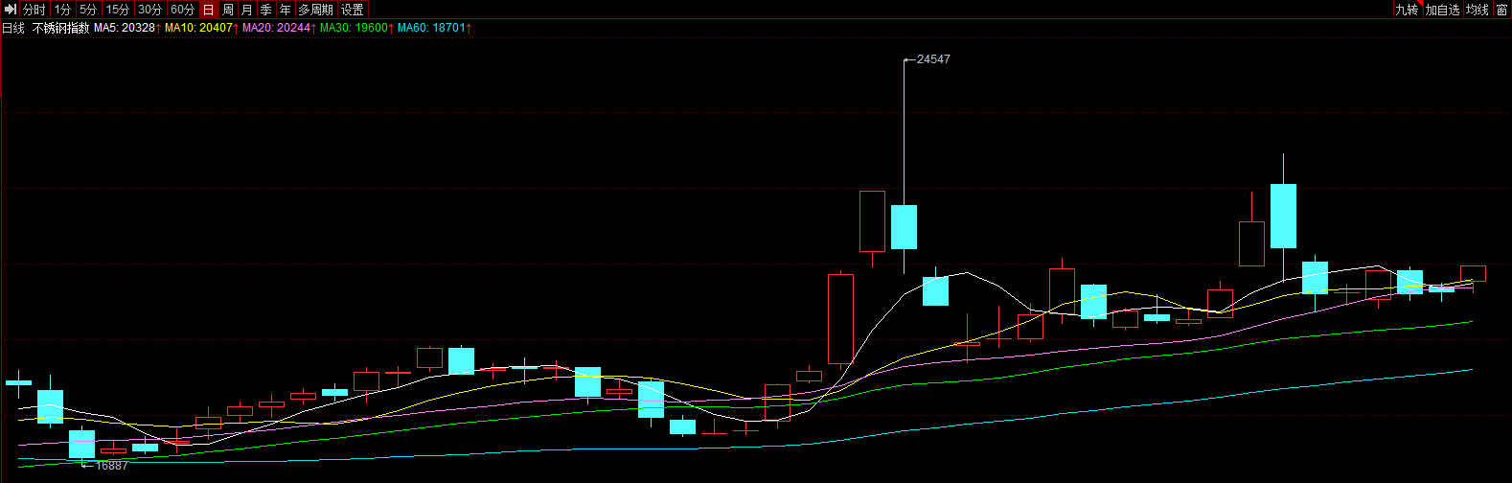Click the arrow-to-bar collapse icon
Screen dimensions: 1512x483
point(11,10)
